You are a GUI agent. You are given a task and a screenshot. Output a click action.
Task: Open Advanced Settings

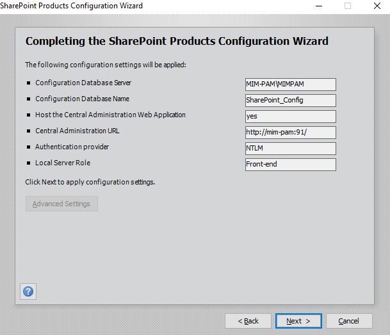[x=61, y=204]
